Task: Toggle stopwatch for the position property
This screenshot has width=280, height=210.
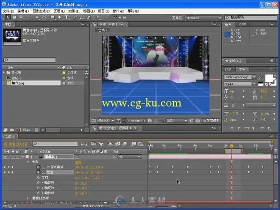Action: pyautogui.click(x=38, y=172)
